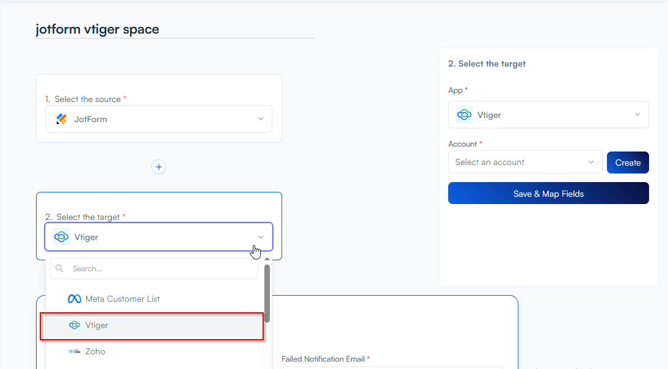Click the Zoho logo in dropdown list
This screenshot has height=369, width=668.
74,351
